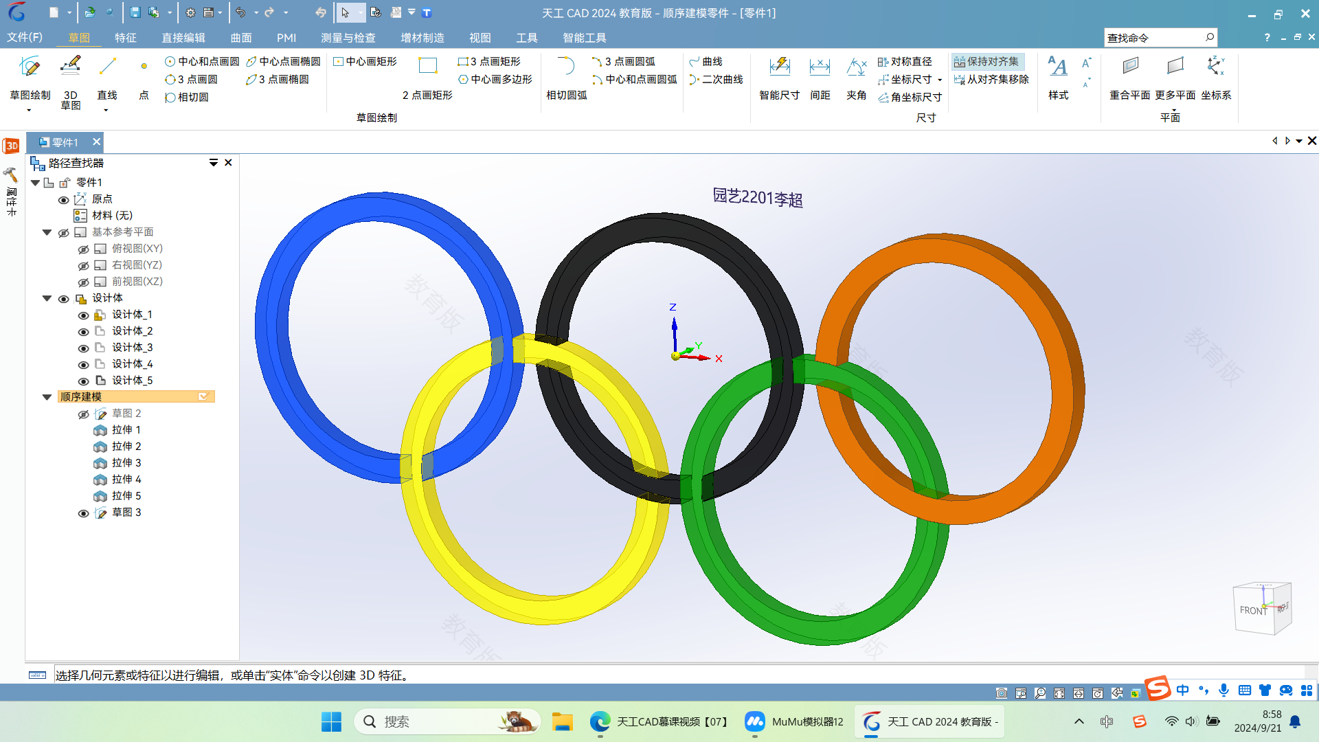Screen dimensions: 1319x742
Task: Choose 3 点画圆 tool
Action: point(191,79)
